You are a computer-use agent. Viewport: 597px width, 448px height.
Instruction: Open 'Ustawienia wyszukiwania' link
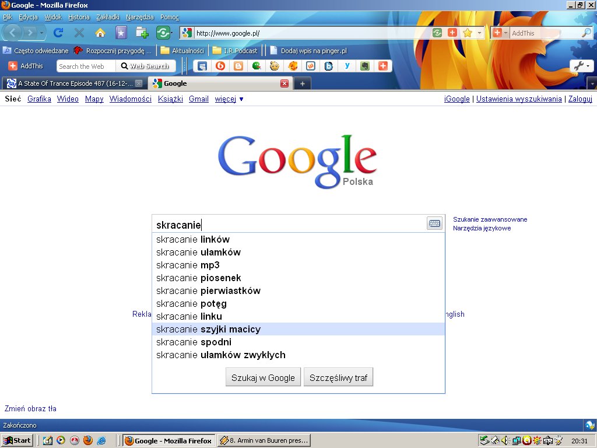[519, 99]
